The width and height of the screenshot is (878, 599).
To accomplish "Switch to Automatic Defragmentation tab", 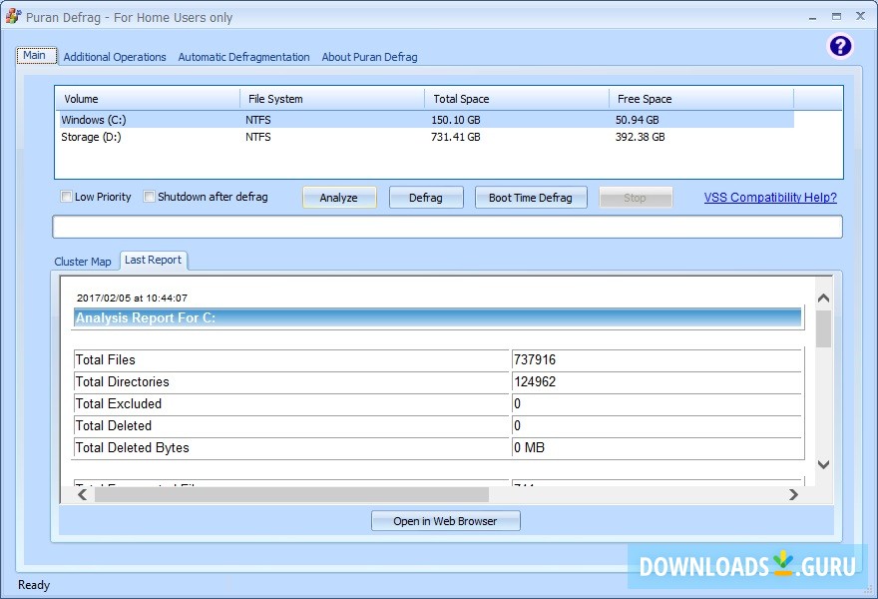I will [243, 57].
